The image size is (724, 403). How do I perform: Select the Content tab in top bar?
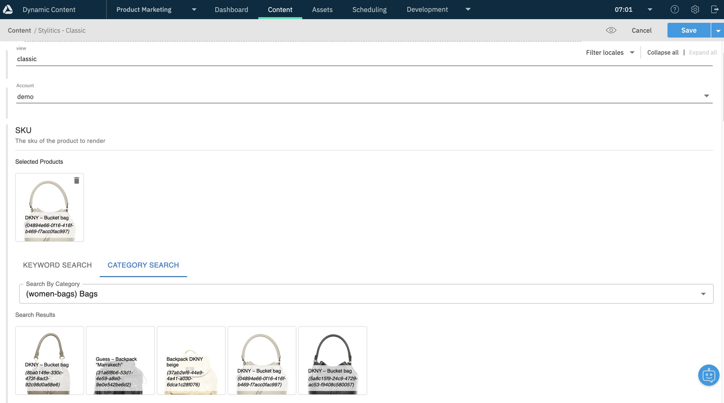coord(280,10)
